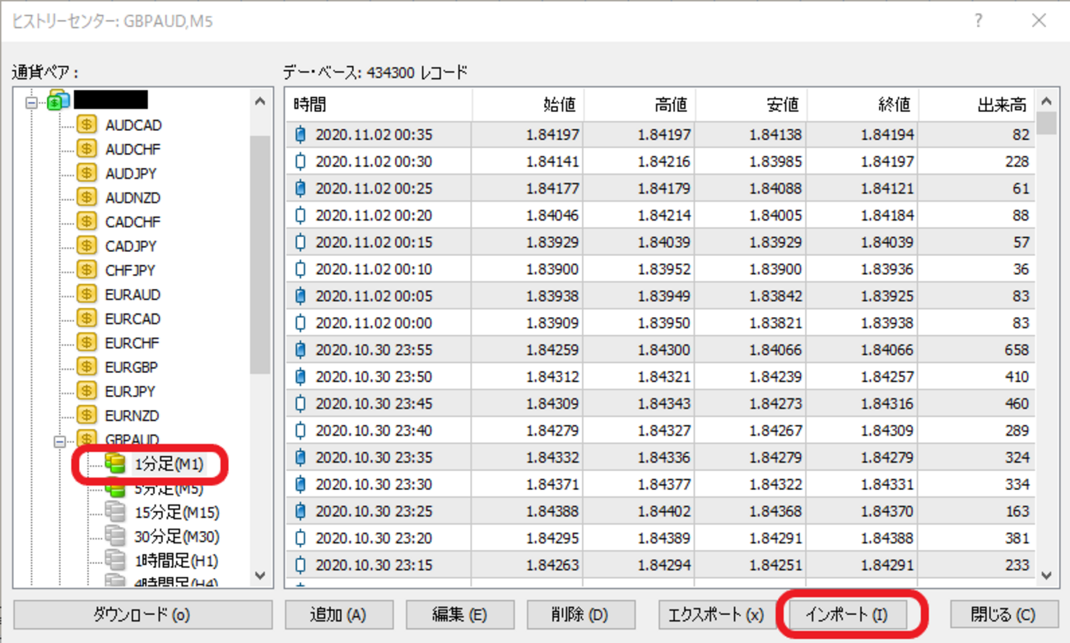Click the 削除 button

(581, 614)
